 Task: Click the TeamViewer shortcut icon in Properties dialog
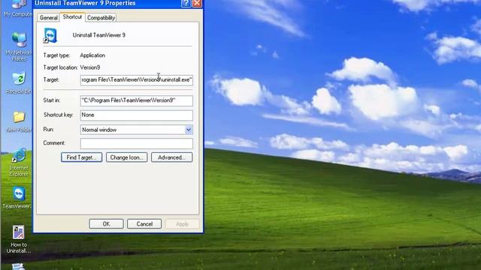pos(50,35)
